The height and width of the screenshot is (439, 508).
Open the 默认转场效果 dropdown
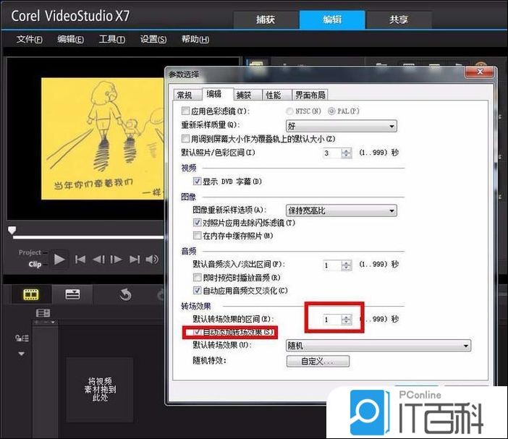[x=378, y=346]
